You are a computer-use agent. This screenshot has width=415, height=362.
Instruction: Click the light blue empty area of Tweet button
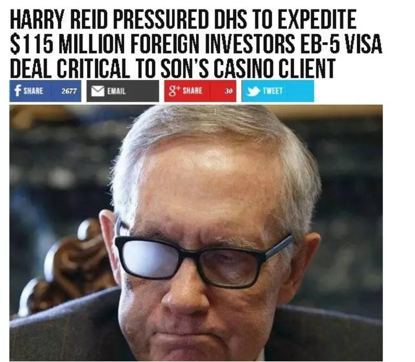click(299, 91)
